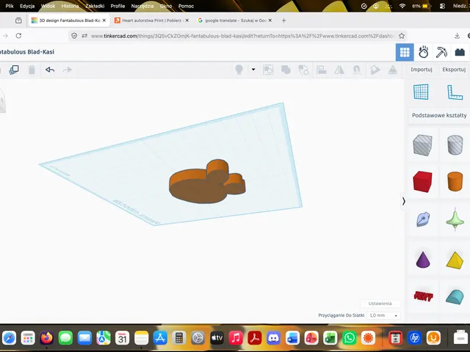The height and width of the screenshot is (352, 470).
Task: Close the google translate tab
Action: pos(270,21)
